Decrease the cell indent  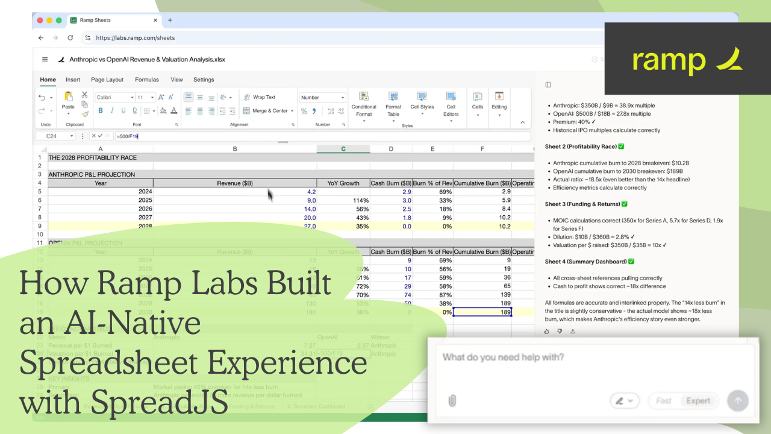222,111
